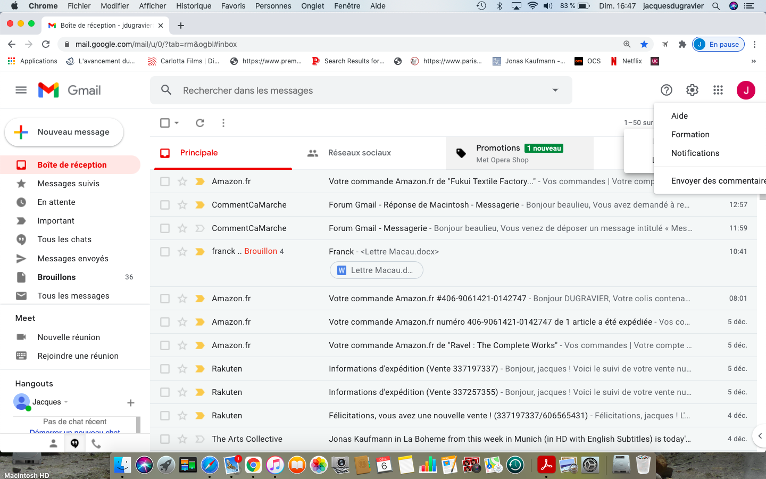Viewport: 766px width, 479px height.
Task: Tick the select-all messages checkbox
Action: point(165,123)
